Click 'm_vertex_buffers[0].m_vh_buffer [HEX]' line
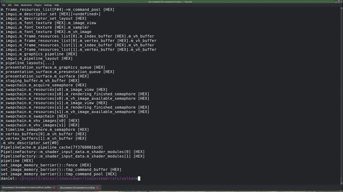Viewport: 343px width, 192px height. pyautogui.click(x=44, y=134)
